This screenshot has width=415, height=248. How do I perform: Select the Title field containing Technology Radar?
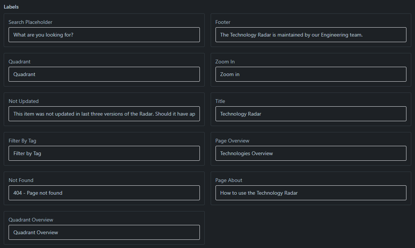[x=311, y=114]
